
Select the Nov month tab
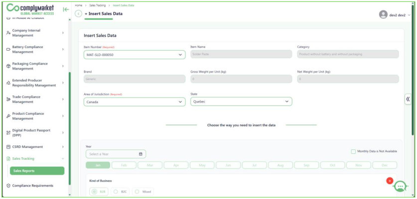tap(359, 165)
